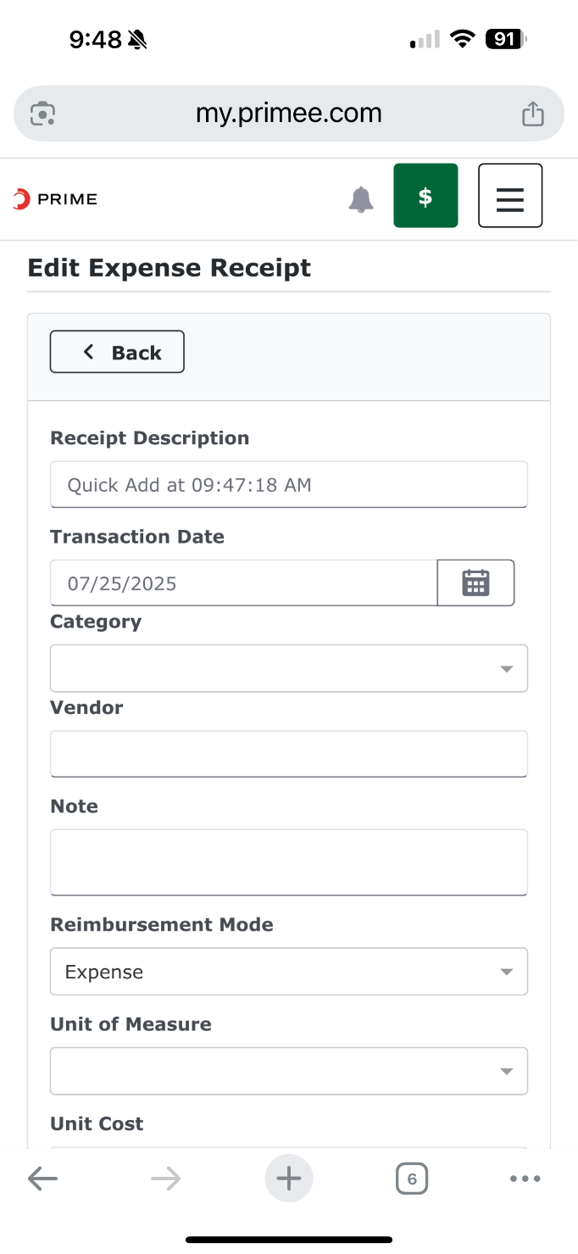Viewport: 578px width, 1254px height.
Task: Tap the notification bell icon
Action: click(361, 199)
